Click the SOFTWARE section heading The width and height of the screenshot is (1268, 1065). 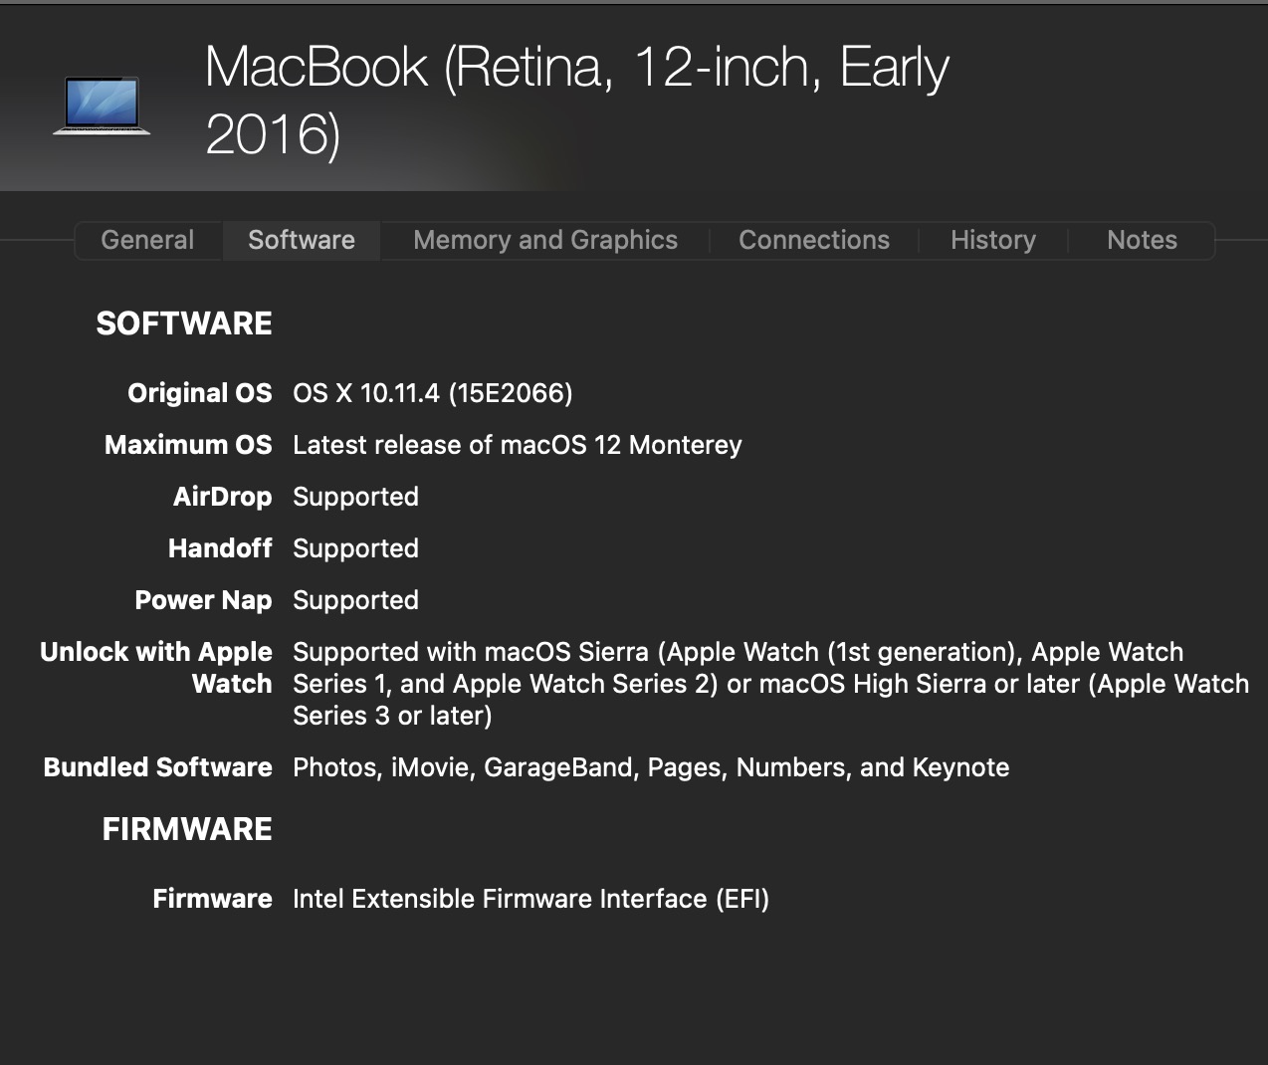[x=184, y=323]
